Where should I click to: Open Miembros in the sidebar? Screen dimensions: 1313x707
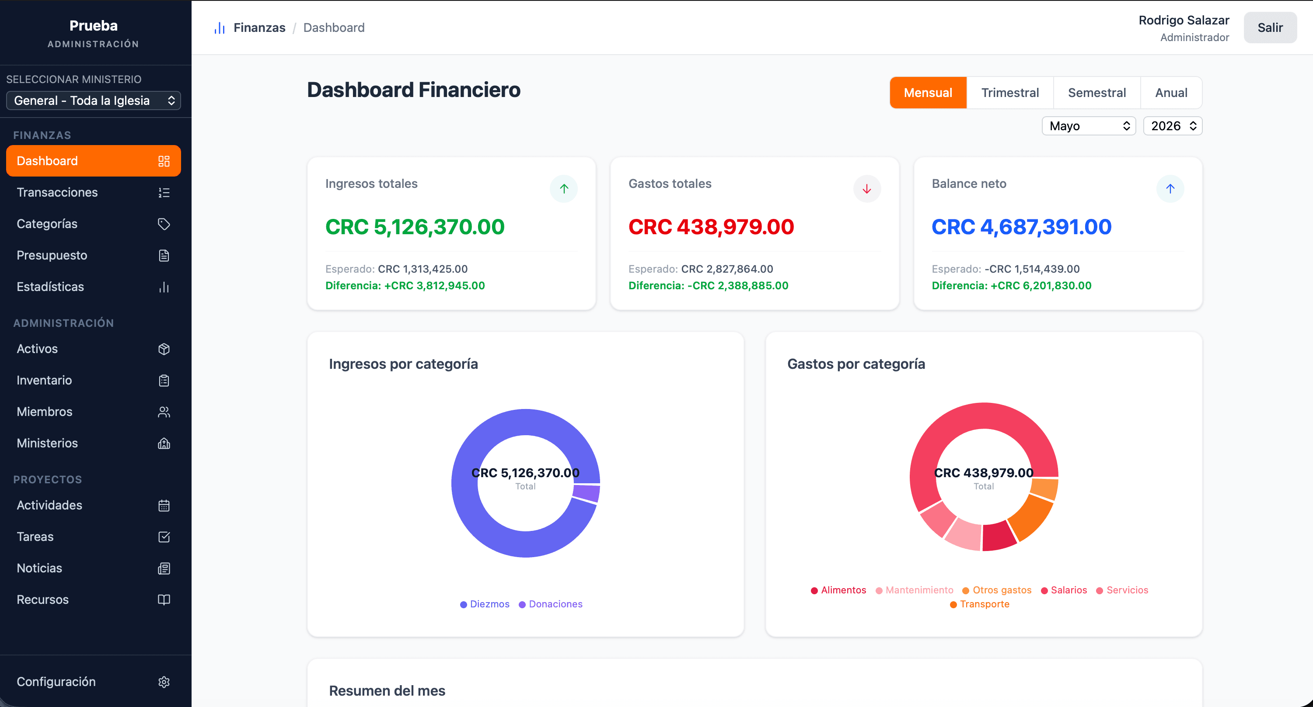pos(93,412)
